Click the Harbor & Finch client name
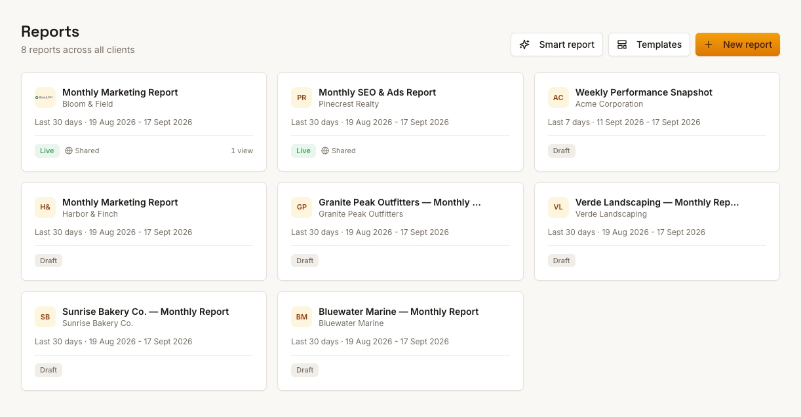Viewport: 801px width, 417px height. point(90,214)
